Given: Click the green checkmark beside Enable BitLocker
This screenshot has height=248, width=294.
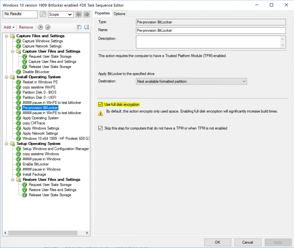Looking at the screenshot, I should 18,164.
